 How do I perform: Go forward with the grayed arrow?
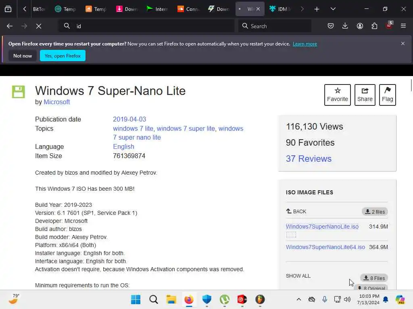[x=24, y=26]
